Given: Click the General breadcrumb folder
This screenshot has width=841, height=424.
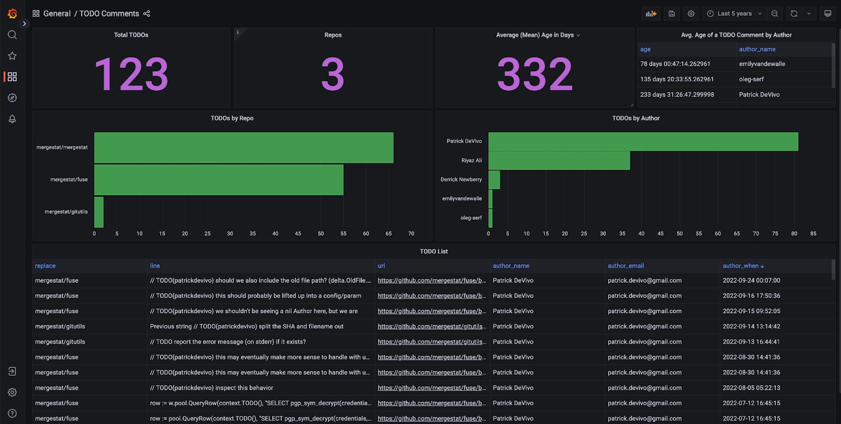Looking at the screenshot, I should coord(57,14).
